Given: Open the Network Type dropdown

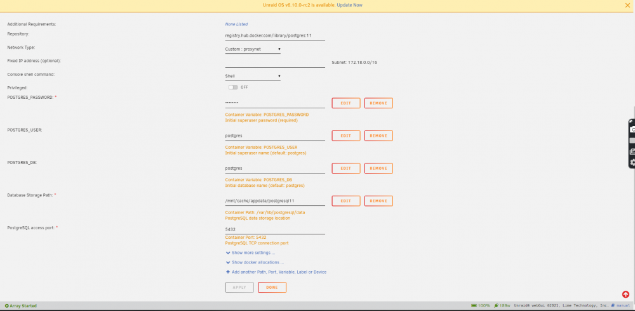Looking at the screenshot, I should click(253, 49).
